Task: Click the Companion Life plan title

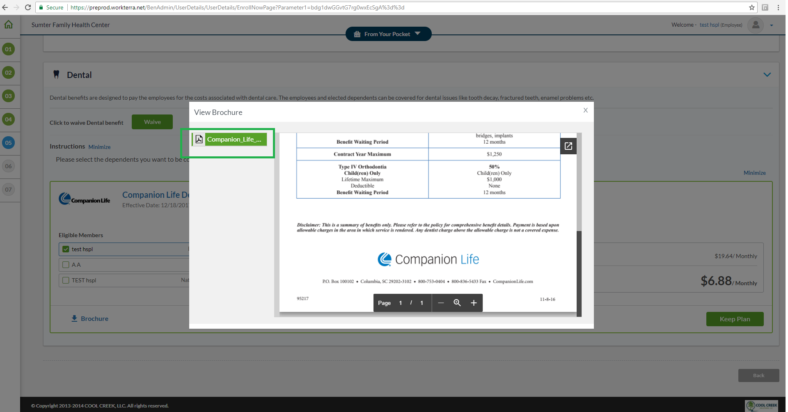Action: (156, 195)
